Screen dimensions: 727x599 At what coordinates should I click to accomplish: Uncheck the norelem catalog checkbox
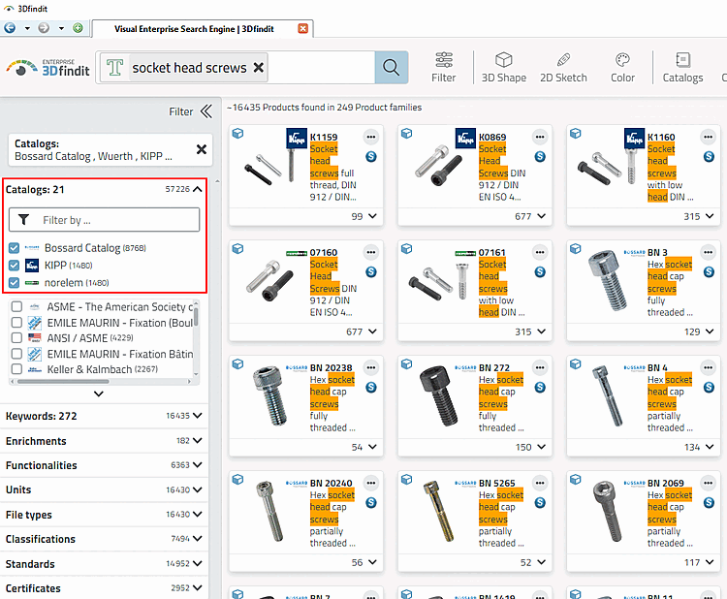coord(15,282)
